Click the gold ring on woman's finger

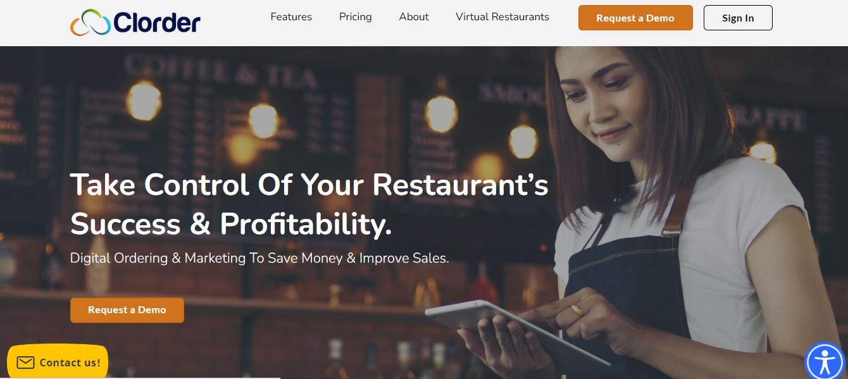click(576, 309)
